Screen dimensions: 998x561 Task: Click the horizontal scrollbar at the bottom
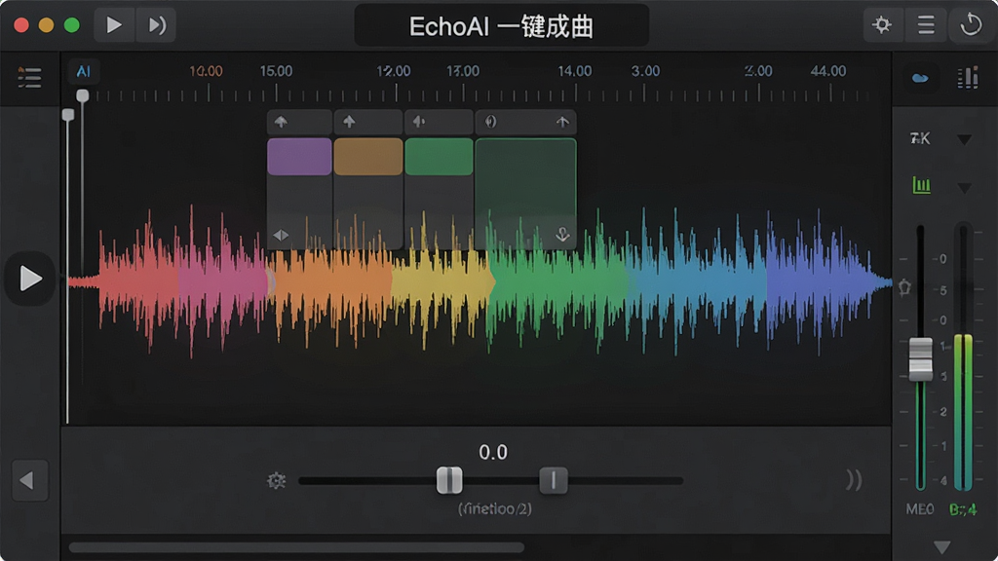[296, 547]
